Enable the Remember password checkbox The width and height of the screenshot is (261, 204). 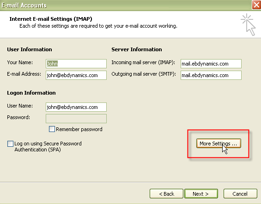click(52, 129)
